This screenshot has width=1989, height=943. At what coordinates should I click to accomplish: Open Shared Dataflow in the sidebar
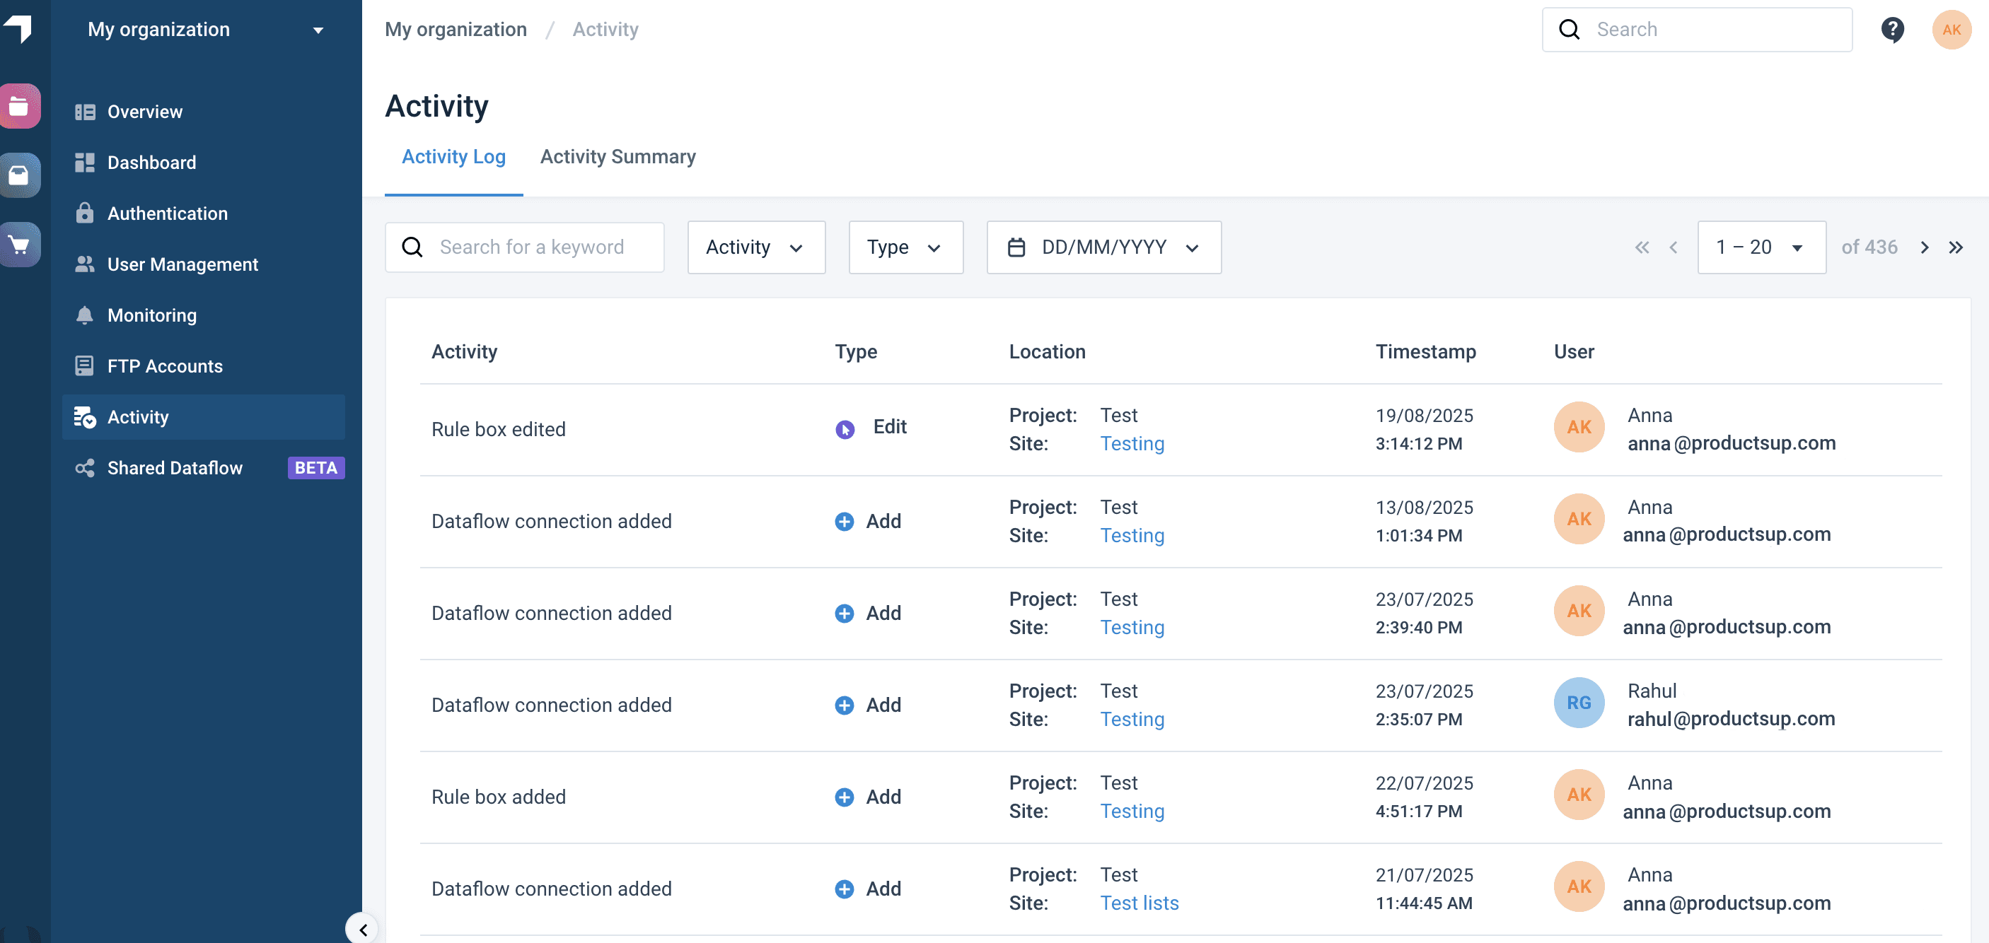[175, 469]
